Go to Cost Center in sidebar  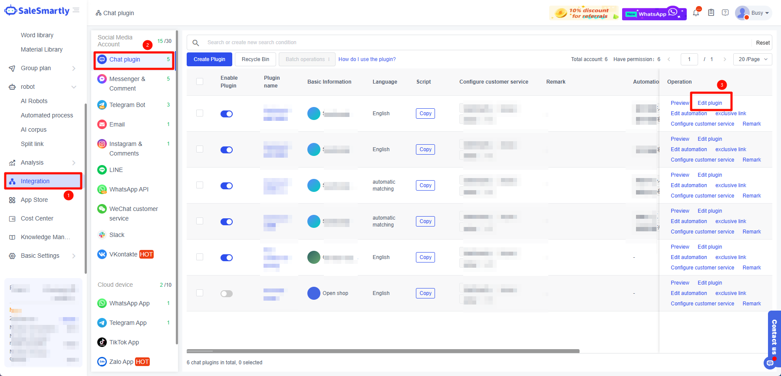click(x=37, y=218)
